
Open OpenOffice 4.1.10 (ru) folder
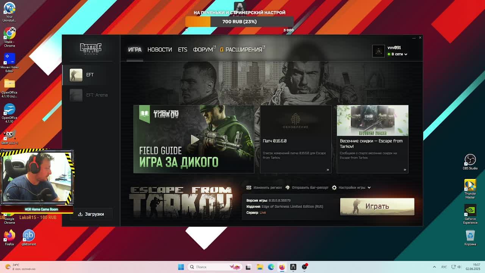pyautogui.click(x=9, y=88)
